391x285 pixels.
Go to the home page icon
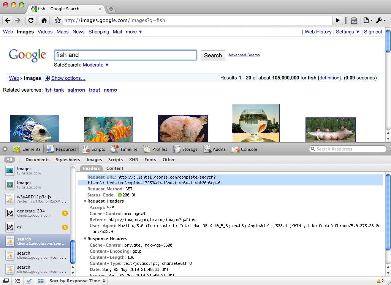click(x=44, y=20)
